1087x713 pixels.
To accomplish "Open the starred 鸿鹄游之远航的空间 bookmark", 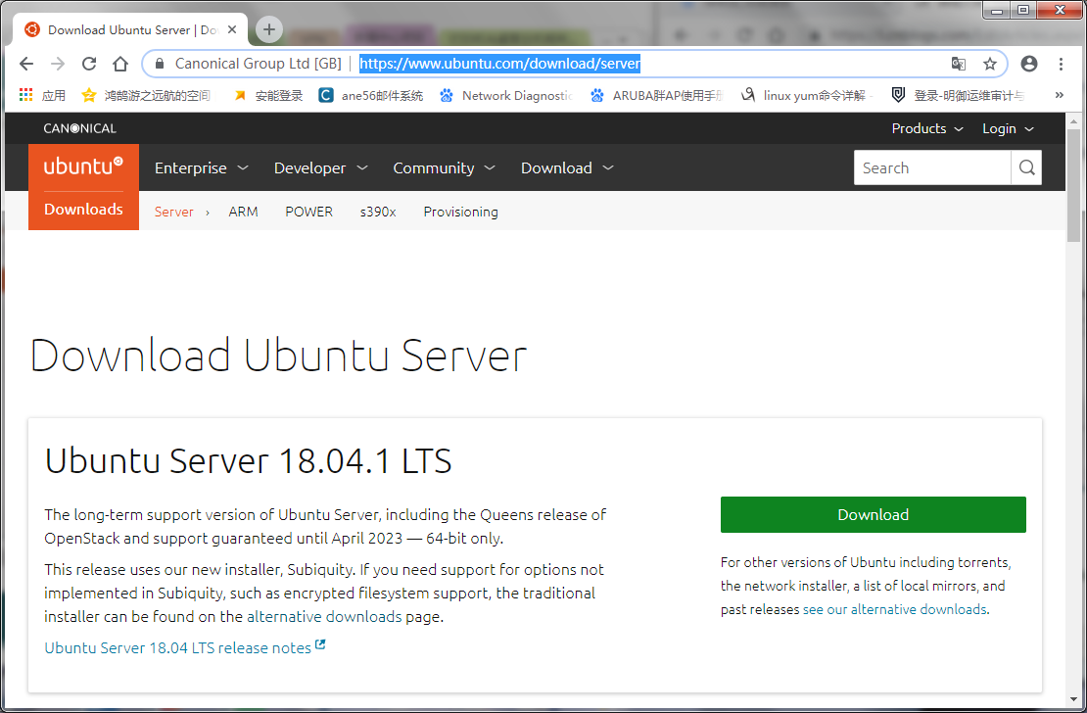I will pos(146,95).
